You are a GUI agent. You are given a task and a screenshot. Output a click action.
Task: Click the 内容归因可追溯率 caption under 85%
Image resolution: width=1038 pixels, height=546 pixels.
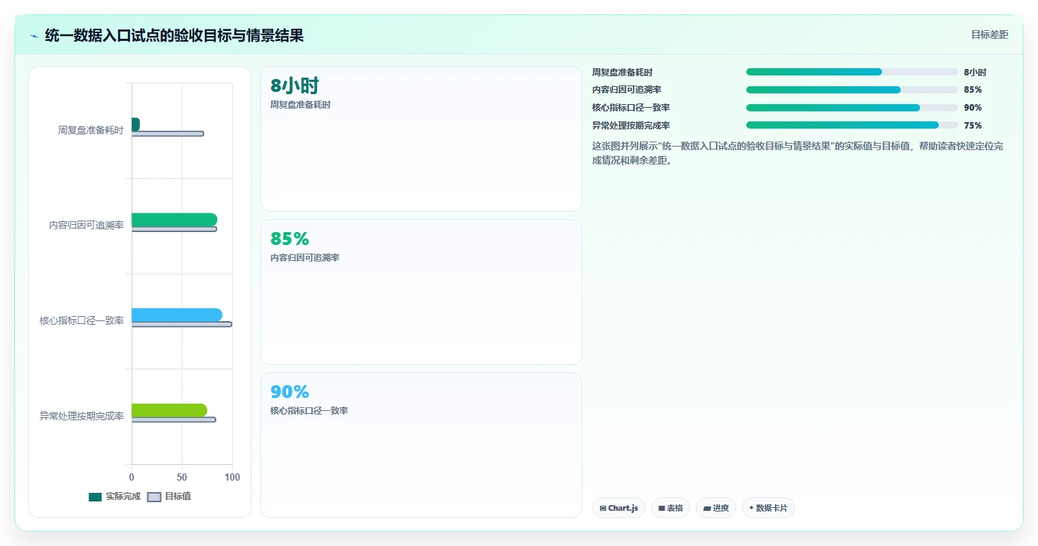point(305,258)
